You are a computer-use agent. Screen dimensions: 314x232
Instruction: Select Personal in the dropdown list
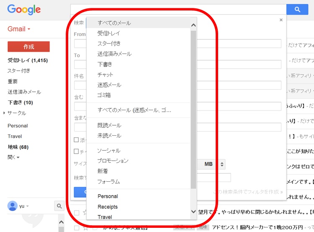[x=139, y=196]
